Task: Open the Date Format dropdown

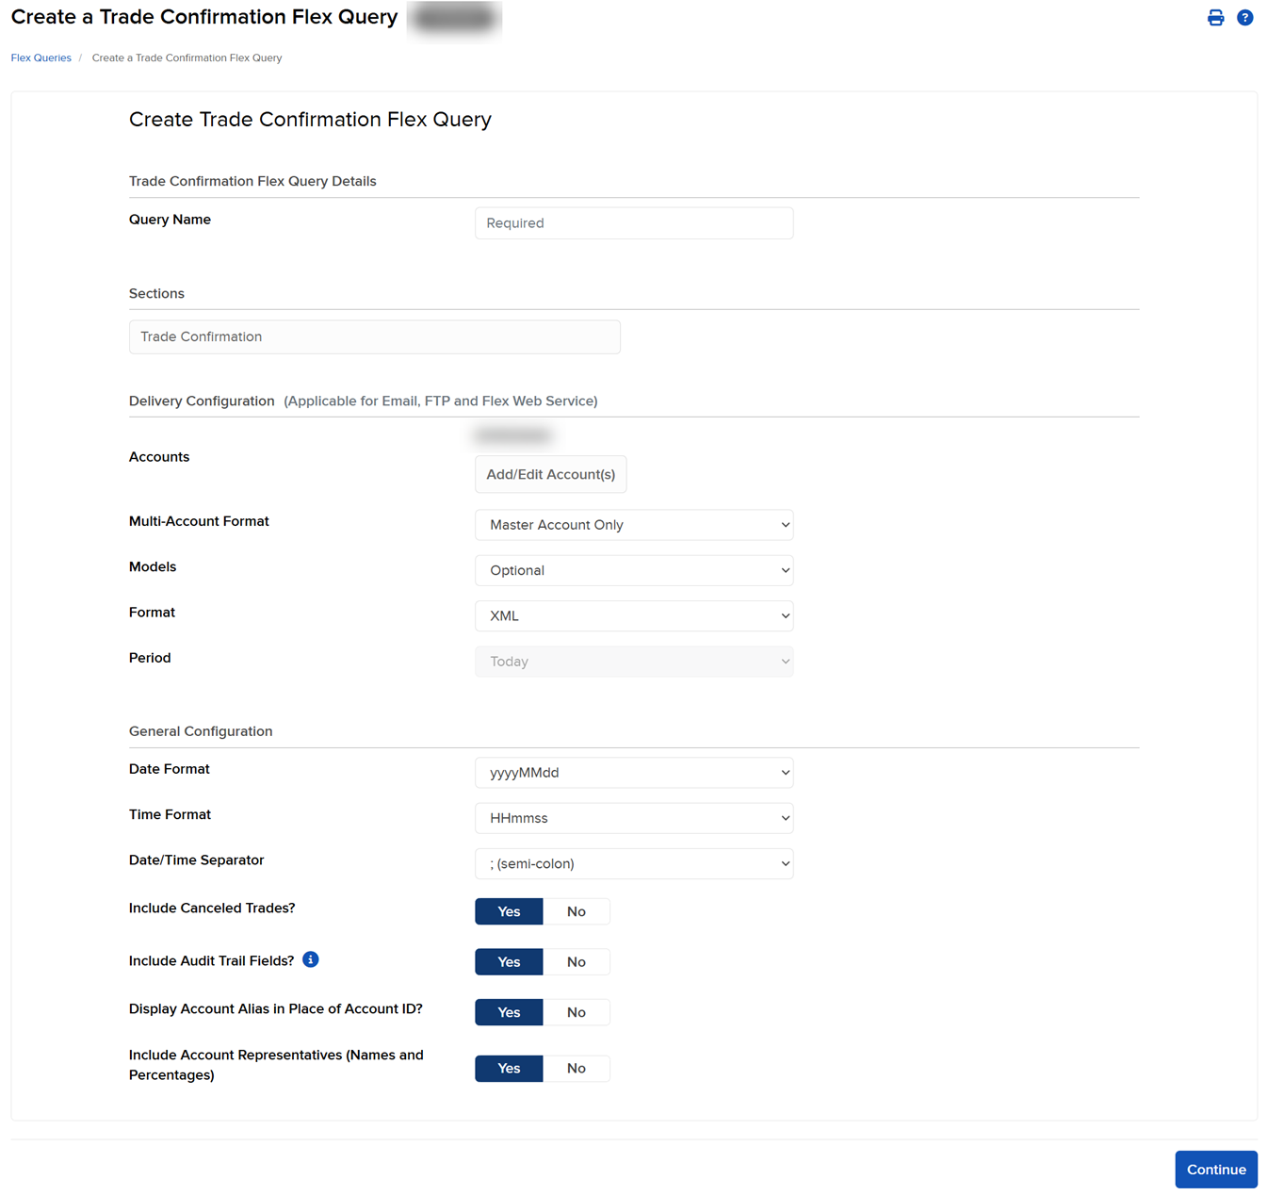Action: (x=633, y=772)
